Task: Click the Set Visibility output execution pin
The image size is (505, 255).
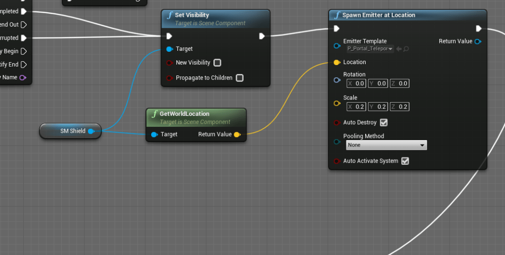Action: click(x=262, y=36)
